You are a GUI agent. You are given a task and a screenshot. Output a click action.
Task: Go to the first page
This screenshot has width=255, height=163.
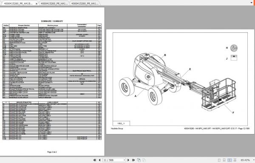point(95,160)
